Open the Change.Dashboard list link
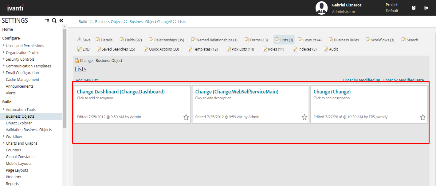436x186 pixels. click(x=121, y=92)
